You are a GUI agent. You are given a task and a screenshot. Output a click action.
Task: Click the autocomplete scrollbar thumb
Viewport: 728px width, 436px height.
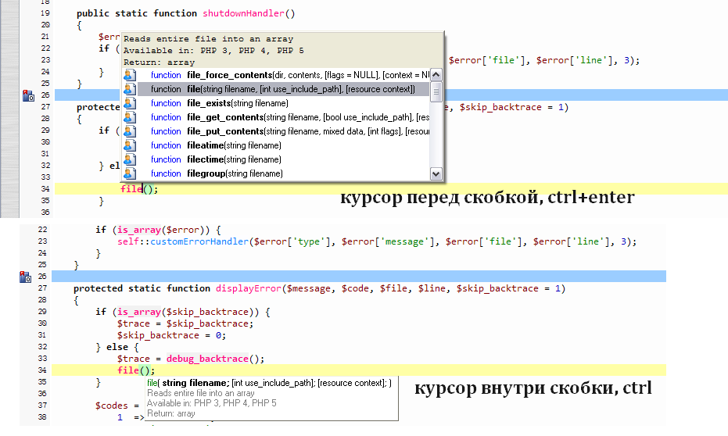[436, 92]
